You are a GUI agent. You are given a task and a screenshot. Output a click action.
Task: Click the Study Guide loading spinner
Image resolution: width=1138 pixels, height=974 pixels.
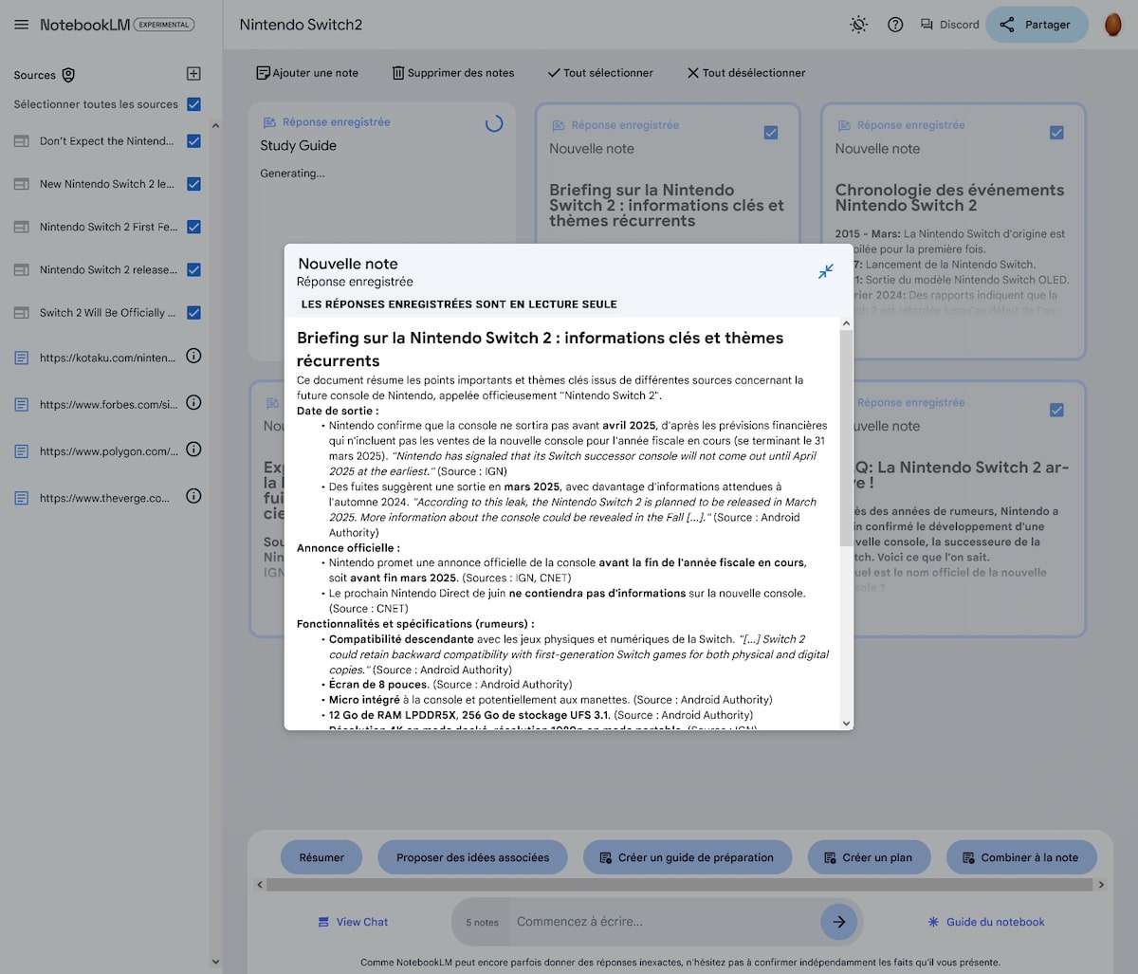point(494,123)
